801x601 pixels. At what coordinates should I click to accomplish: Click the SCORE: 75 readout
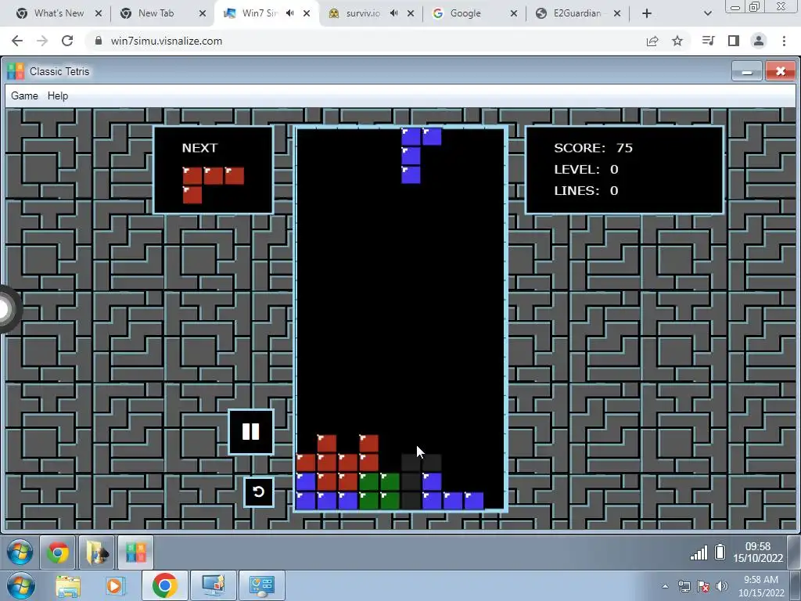click(x=593, y=148)
